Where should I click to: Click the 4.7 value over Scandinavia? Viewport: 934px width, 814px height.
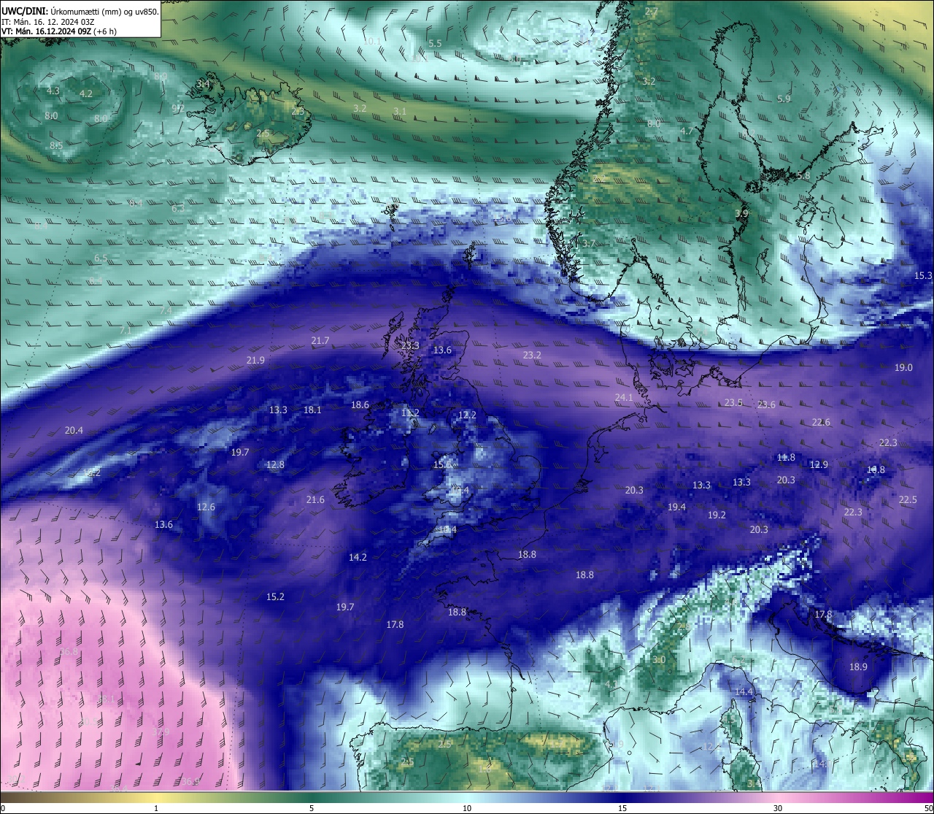(687, 131)
